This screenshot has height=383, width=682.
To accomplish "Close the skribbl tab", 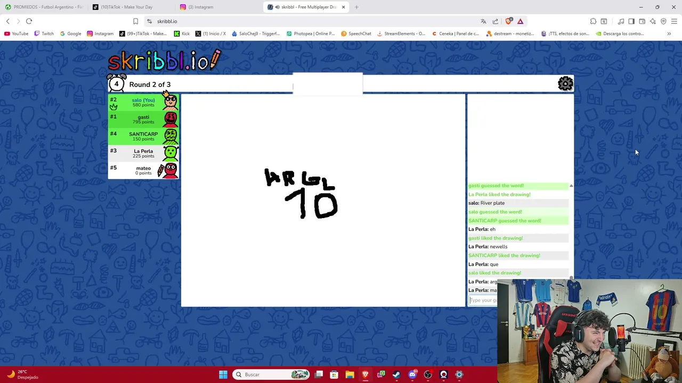I will [343, 7].
